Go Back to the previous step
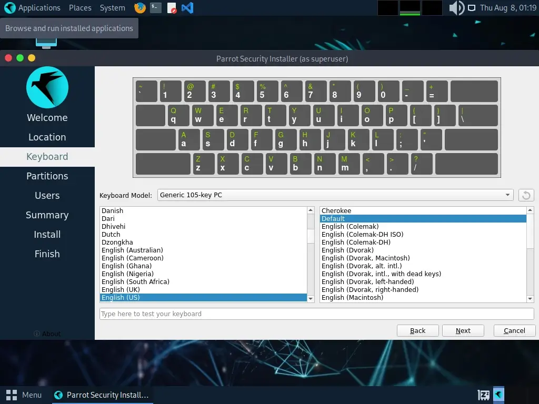 [x=418, y=330]
